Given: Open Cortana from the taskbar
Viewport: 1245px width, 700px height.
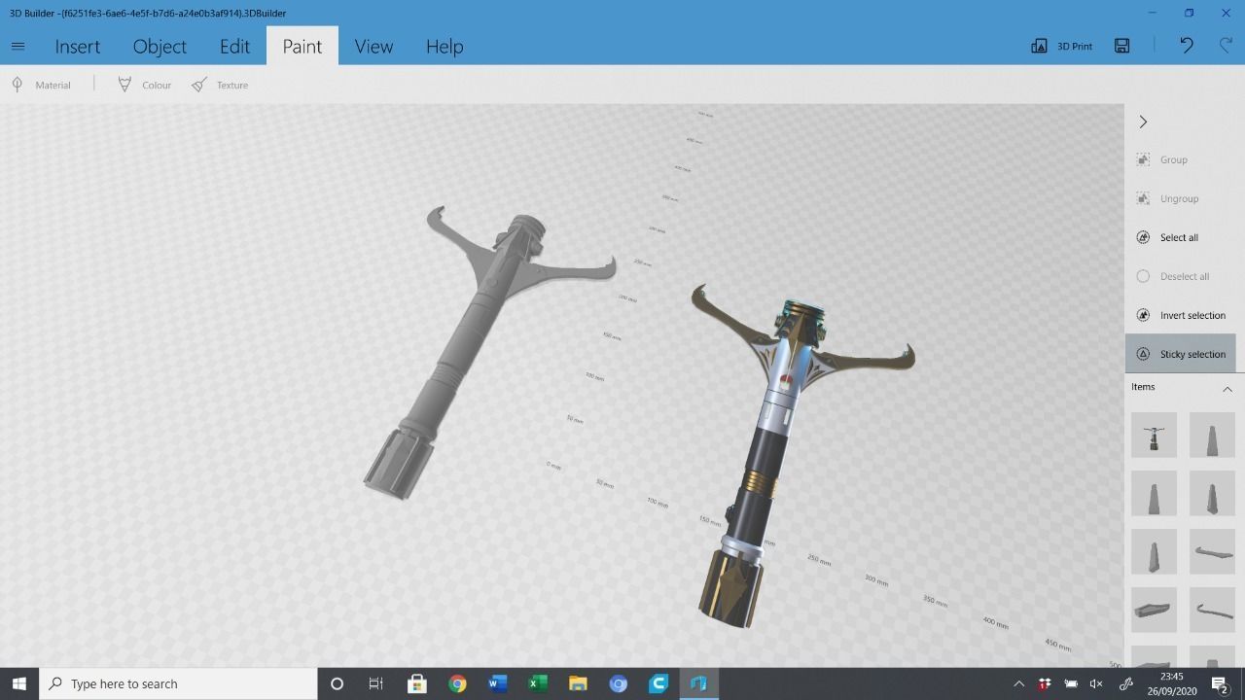Looking at the screenshot, I should tap(337, 683).
